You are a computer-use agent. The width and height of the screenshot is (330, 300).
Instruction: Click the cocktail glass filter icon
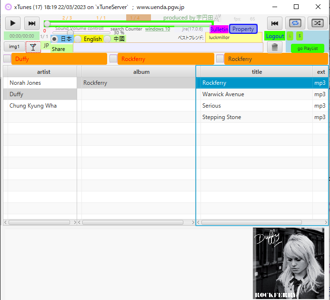click(33, 47)
